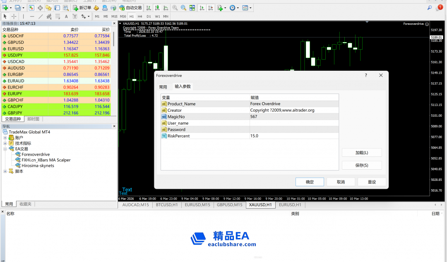Click the tile windows grid icon
Viewport: 447px width, 262px height.
click(x=192, y=8)
